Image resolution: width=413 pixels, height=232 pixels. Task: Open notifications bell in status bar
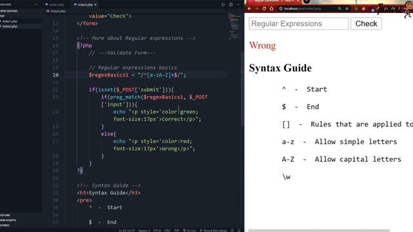tap(239, 231)
